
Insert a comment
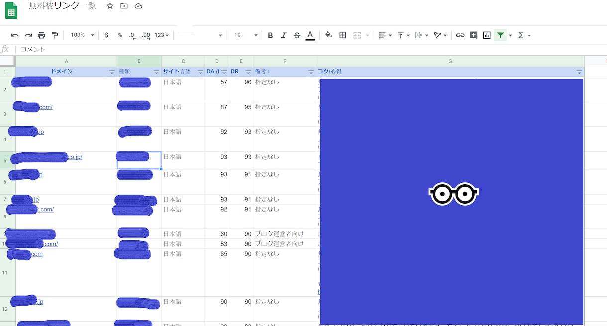click(x=473, y=35)
